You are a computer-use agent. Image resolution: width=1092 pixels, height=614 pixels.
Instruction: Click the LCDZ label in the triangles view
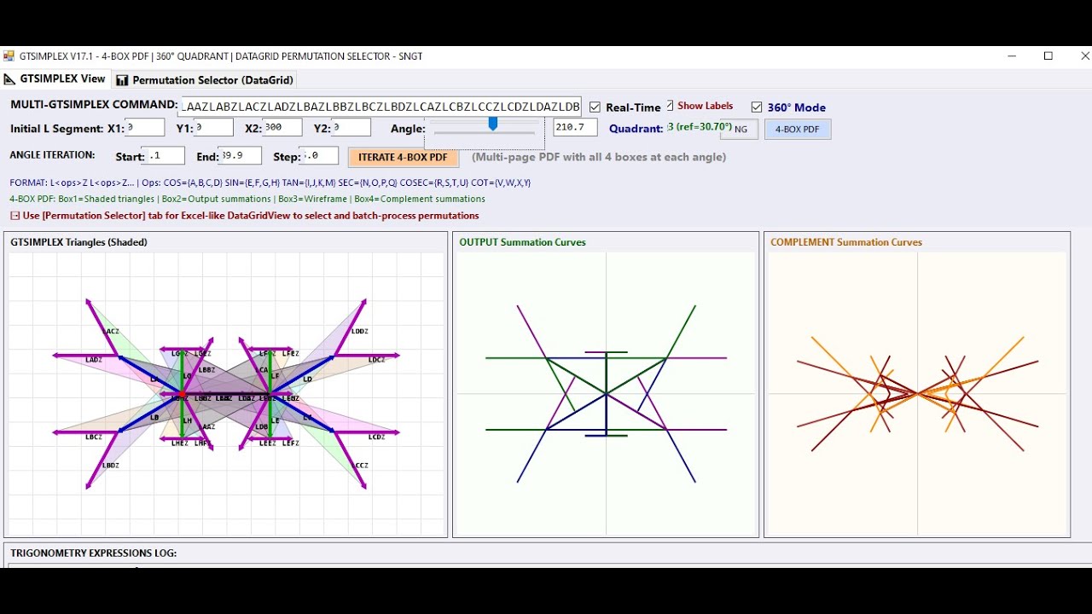pyautogui.click(x=377, y=437)
